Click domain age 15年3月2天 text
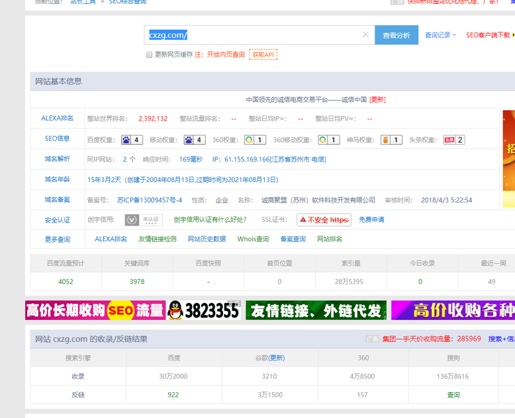 104,180
